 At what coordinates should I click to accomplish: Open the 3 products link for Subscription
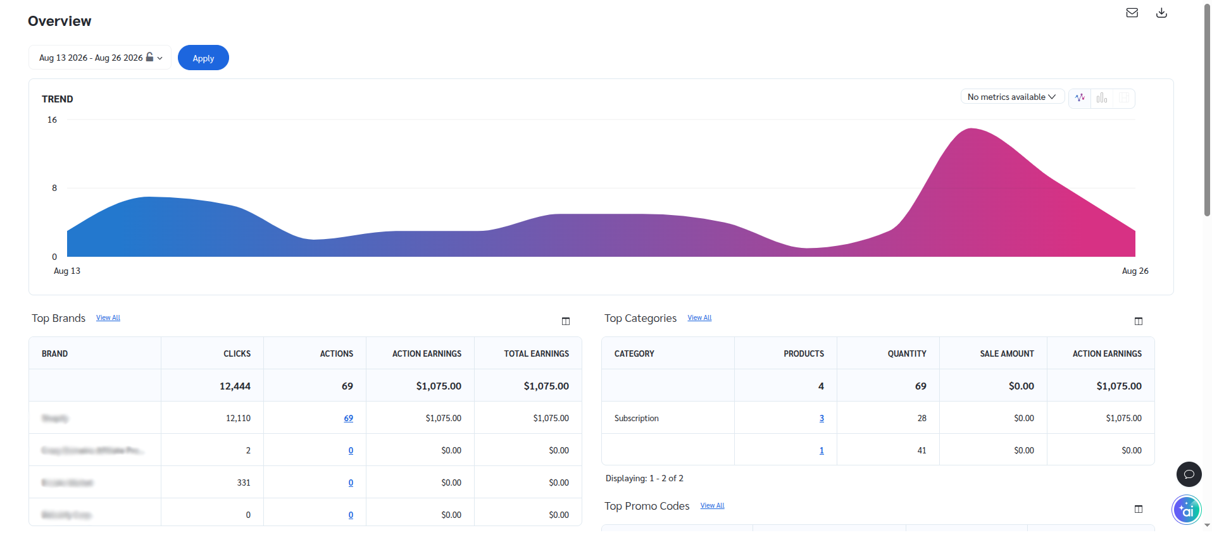click(x=822, y=418)
